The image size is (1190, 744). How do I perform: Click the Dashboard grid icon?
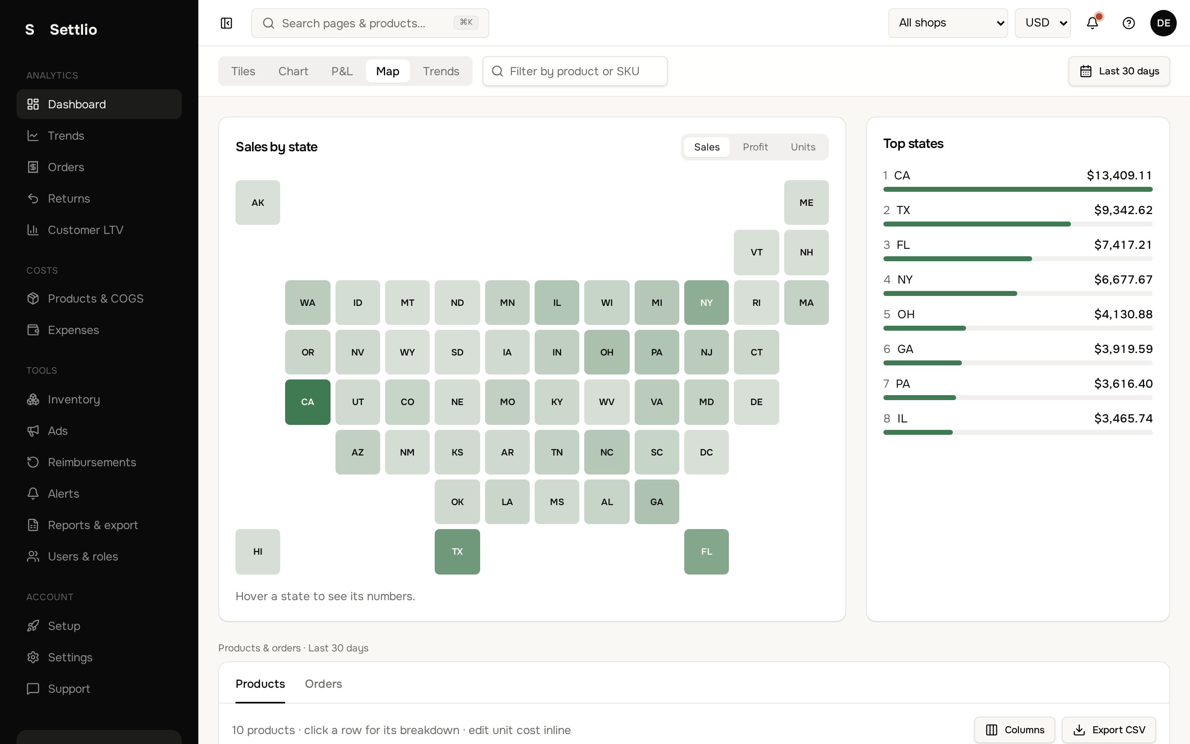pyautogui.click(x=33, y=104)
